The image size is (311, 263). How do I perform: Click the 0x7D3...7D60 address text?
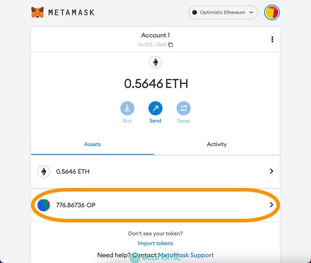coord(153,45)
